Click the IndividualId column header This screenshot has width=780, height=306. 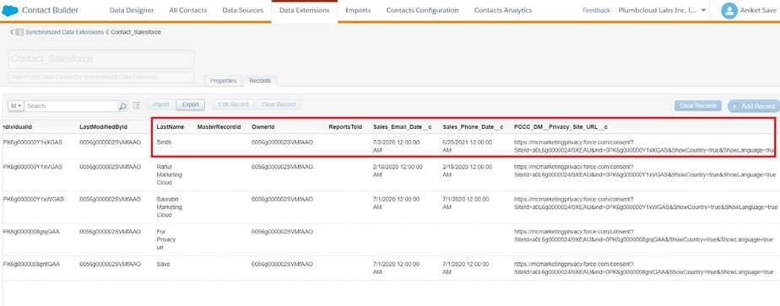click(x=18, y=127)
